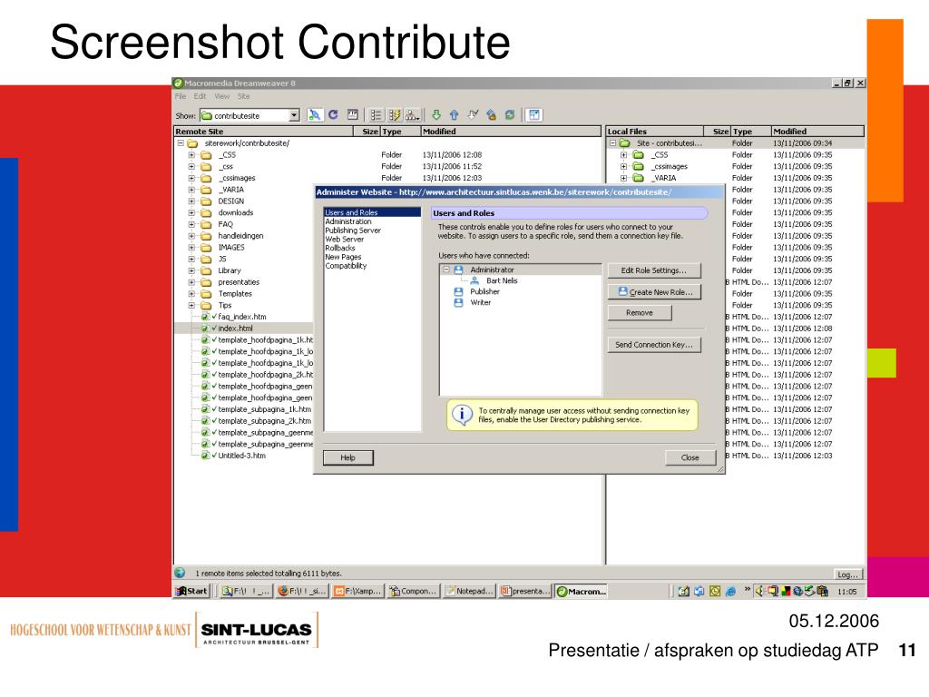Click the Help button in dialog
929x697 pixels.
[347, 457]
